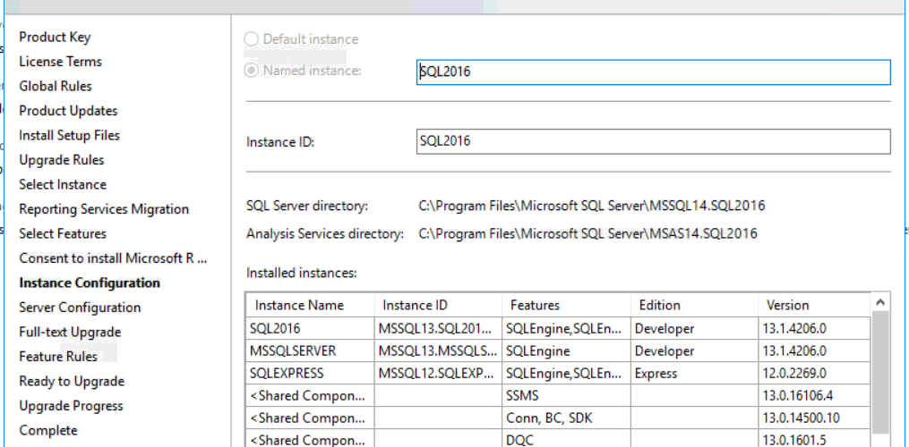
Task: Go to the License Terms step
Action: pos(60,62)
